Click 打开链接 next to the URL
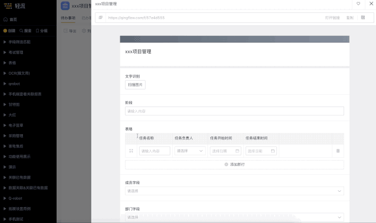Viewport: 376px width, 223px height. coord(332,18)
